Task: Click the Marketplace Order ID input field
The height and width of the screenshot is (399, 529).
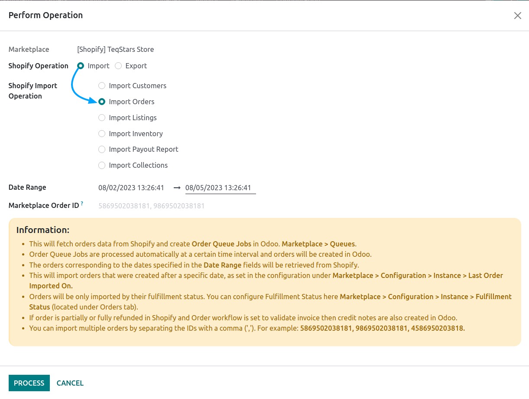Action: 309,206
